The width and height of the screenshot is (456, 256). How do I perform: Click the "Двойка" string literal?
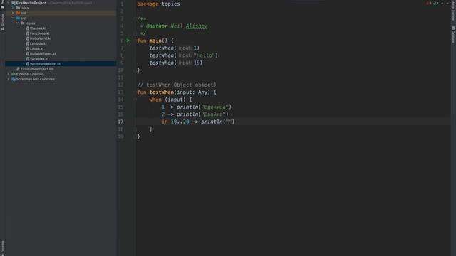pyautogui.click(x=214, y=114)
